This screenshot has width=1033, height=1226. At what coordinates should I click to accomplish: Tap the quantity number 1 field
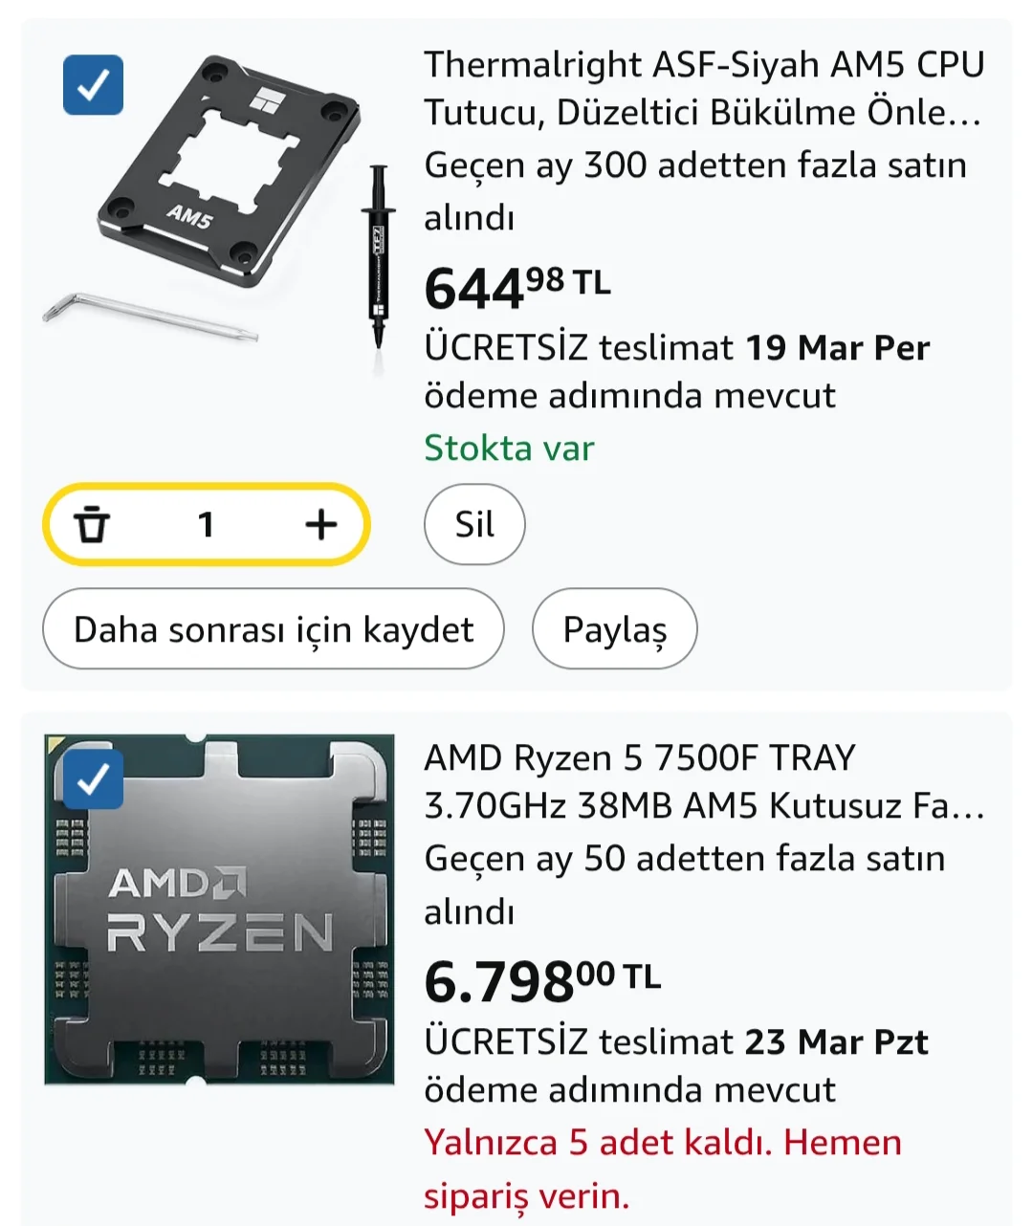tap(206, 524)
